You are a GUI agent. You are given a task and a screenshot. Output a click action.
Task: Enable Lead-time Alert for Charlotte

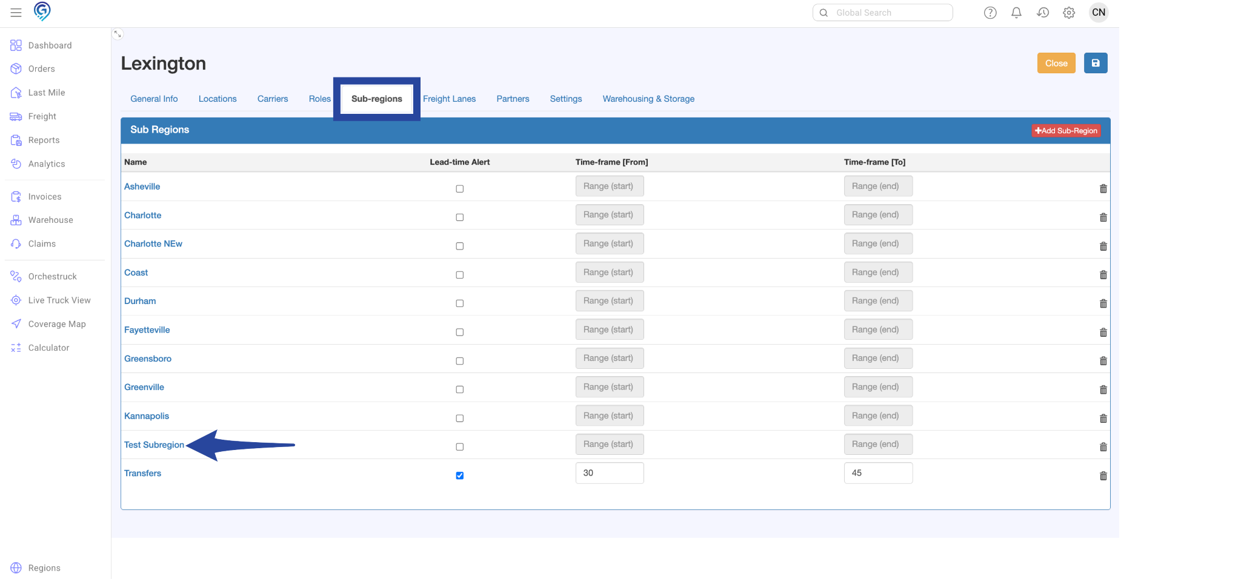(459, 217)
